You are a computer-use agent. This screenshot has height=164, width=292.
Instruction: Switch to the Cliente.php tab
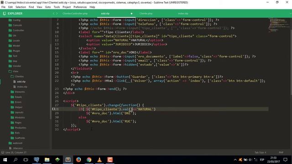point(146,14)
